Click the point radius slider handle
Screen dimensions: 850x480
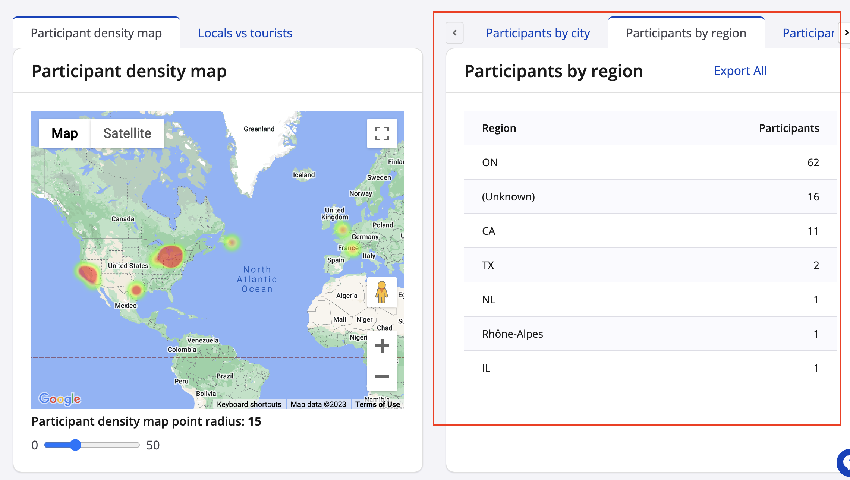[x=76, y=445]
